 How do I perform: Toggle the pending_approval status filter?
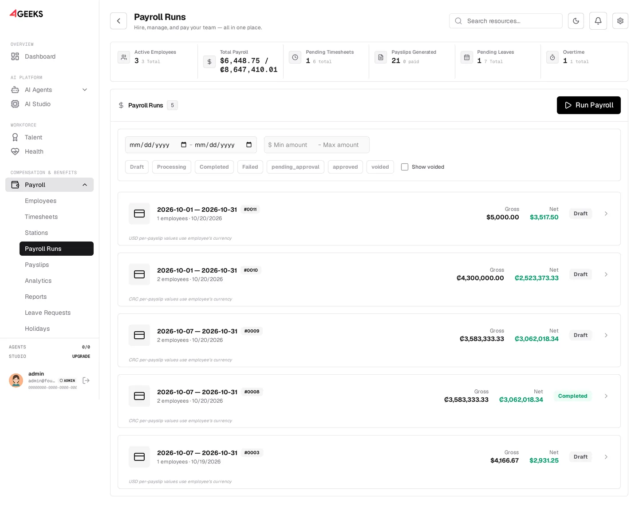click(296, 167)
